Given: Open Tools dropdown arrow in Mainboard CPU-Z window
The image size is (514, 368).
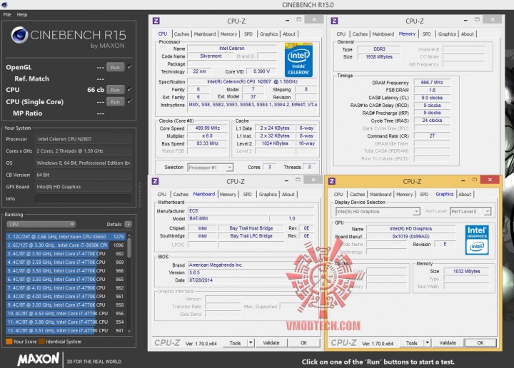Looking at the screenshot, I should [251, 343].
